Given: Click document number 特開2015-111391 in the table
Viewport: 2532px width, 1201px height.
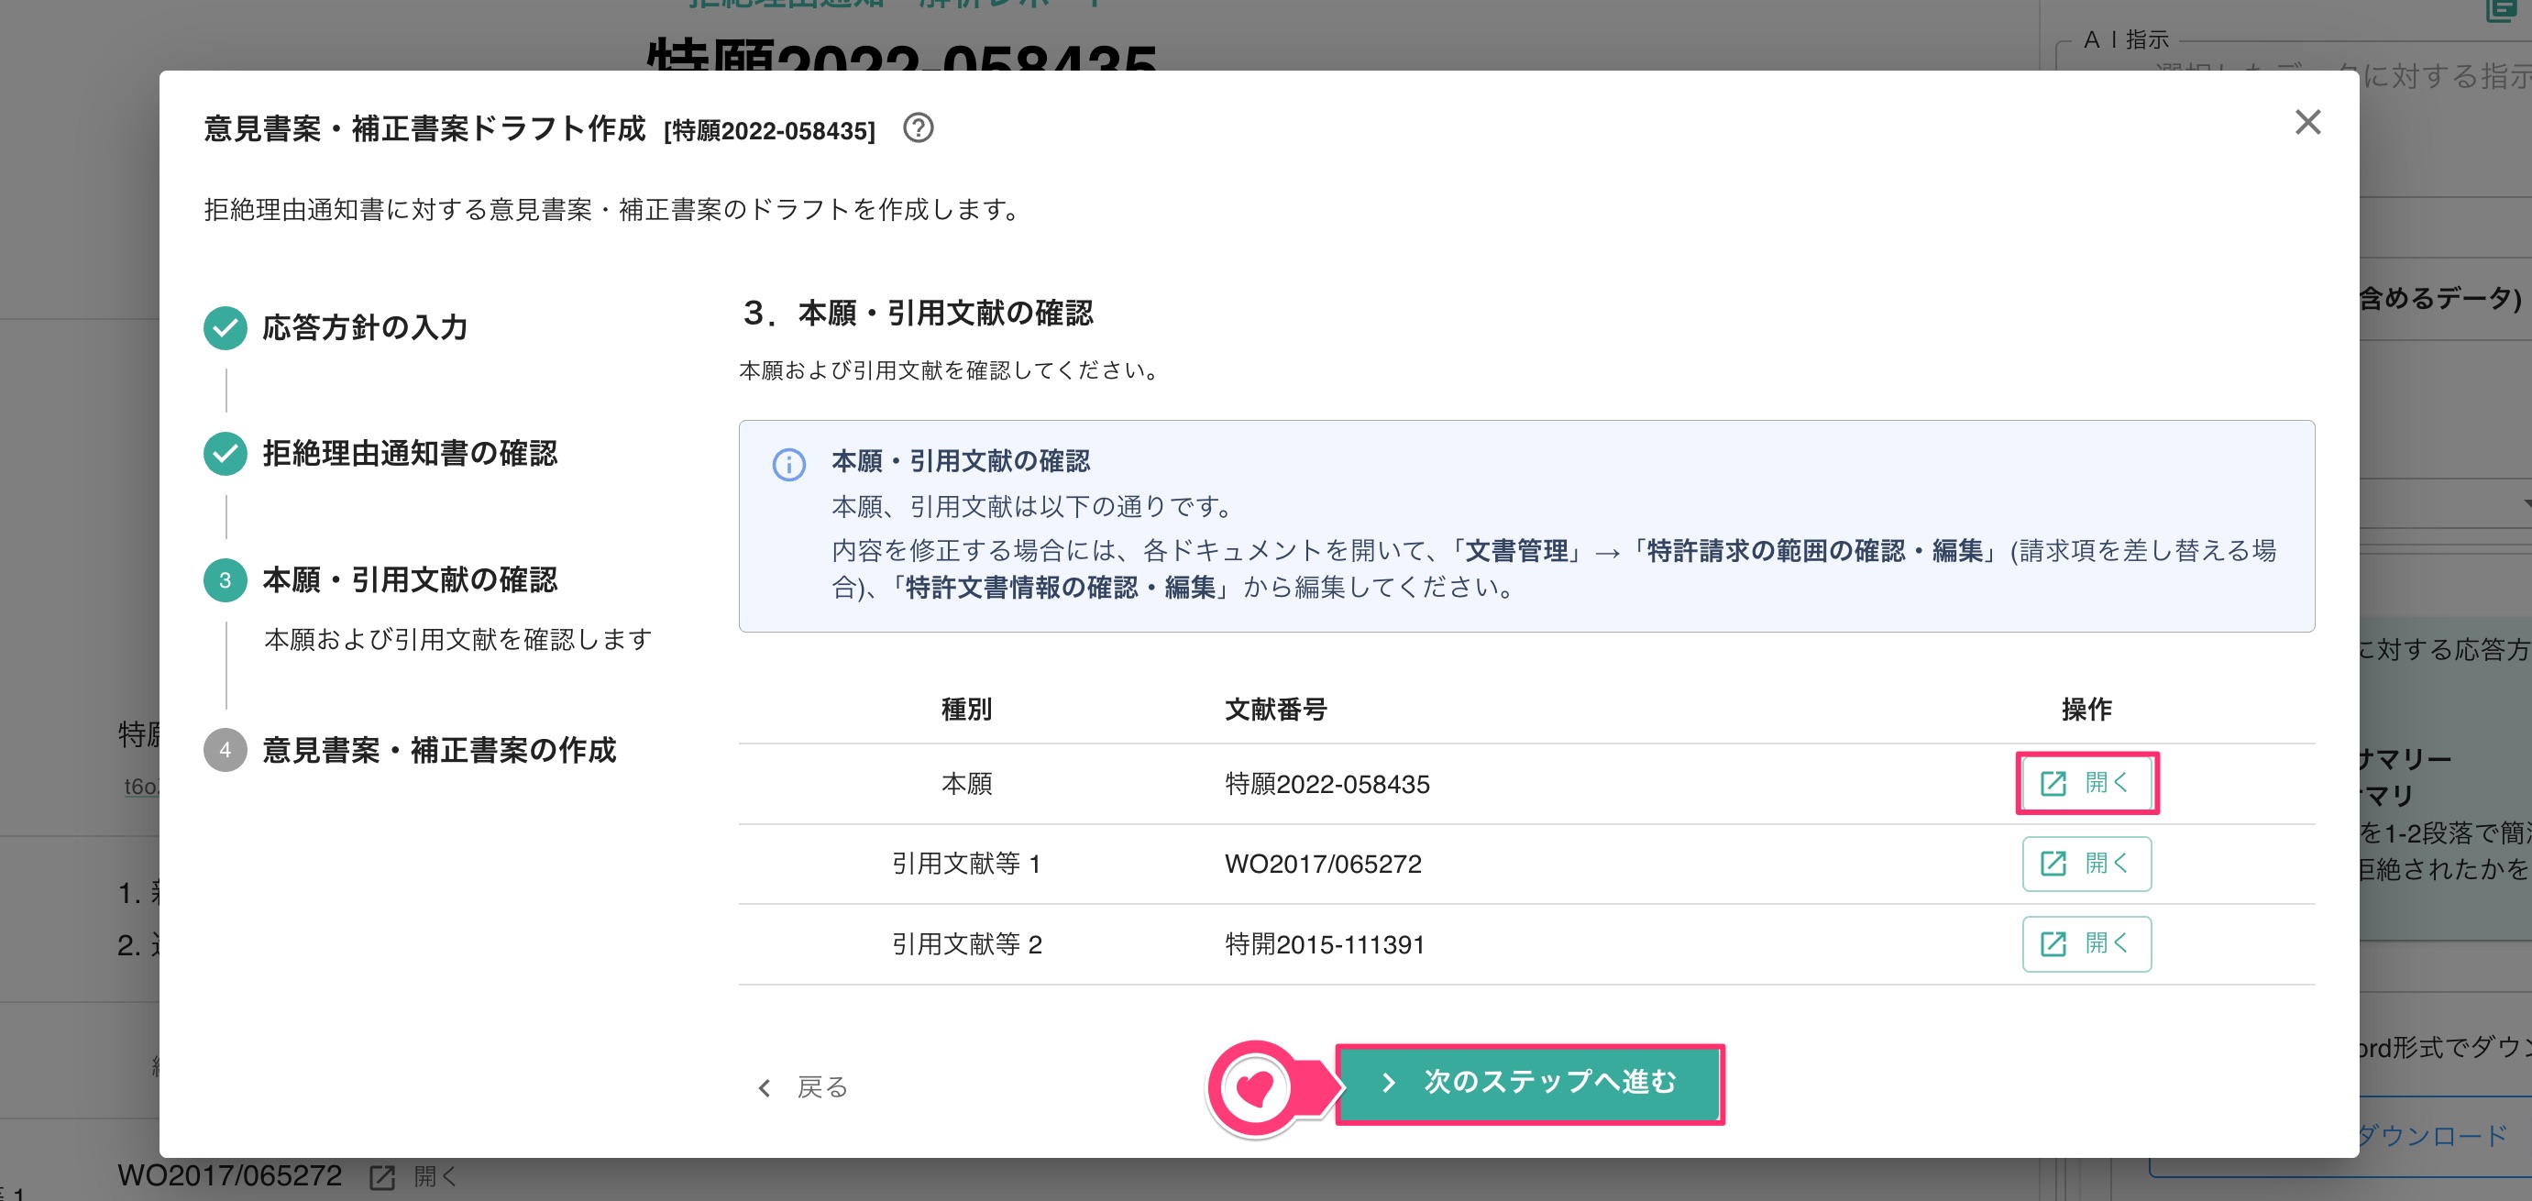Looking at the screenshot, I should [1324, 944].
